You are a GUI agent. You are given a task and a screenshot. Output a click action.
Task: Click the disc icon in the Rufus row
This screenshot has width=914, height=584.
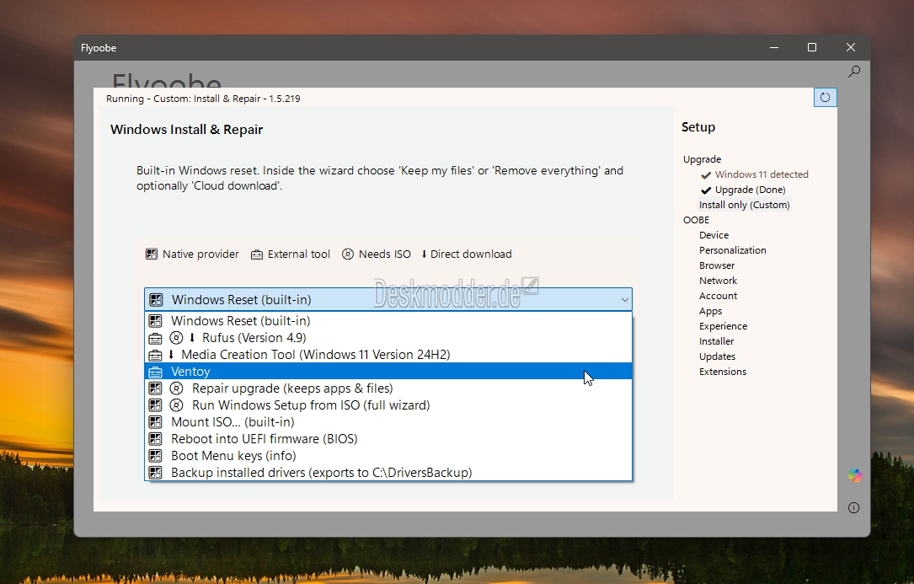[176, 338]
